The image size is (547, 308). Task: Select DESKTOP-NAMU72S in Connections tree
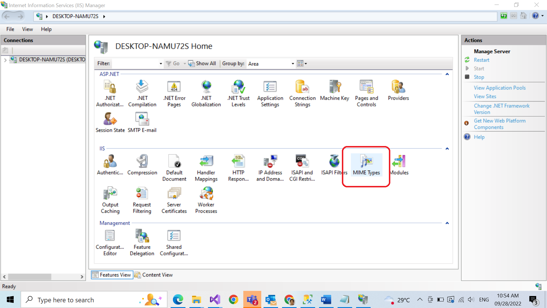click(x=52, y=60)
